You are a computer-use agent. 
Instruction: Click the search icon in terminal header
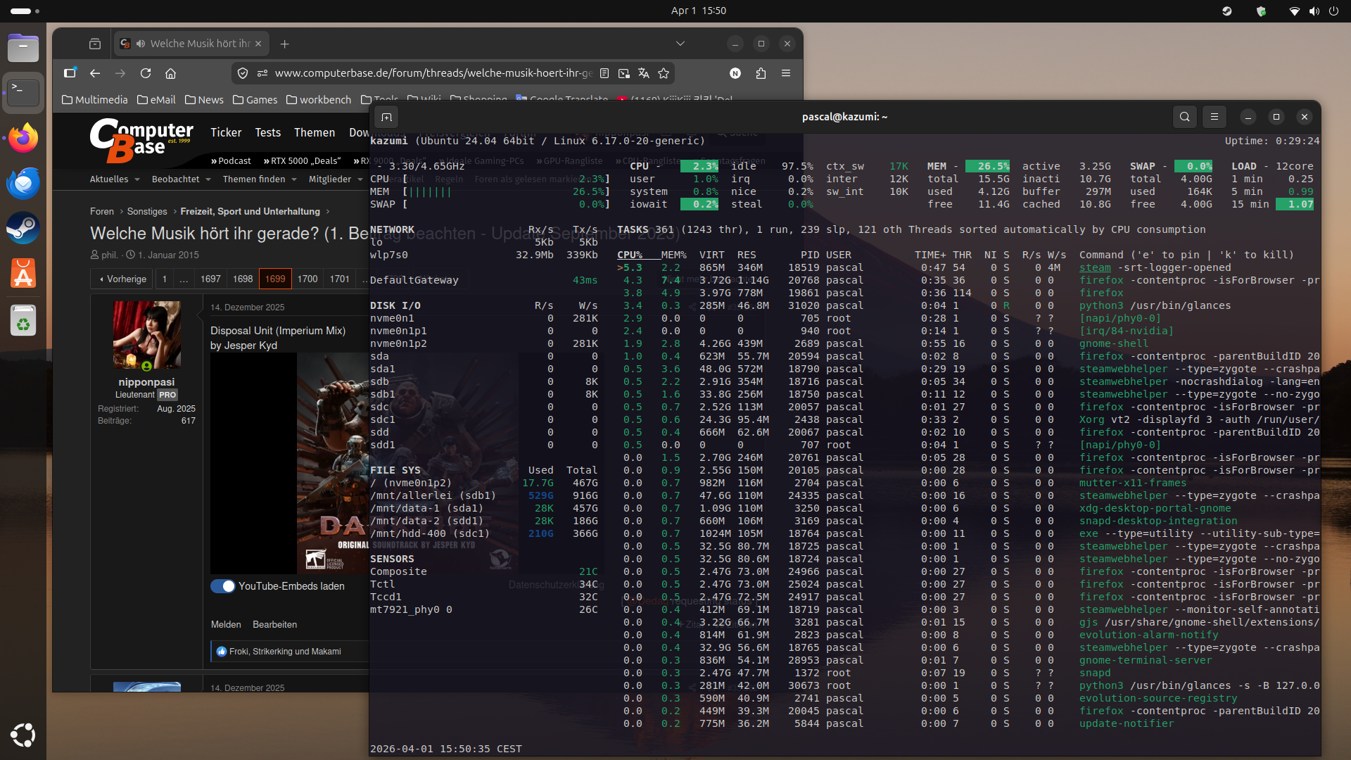(1185, 117)
